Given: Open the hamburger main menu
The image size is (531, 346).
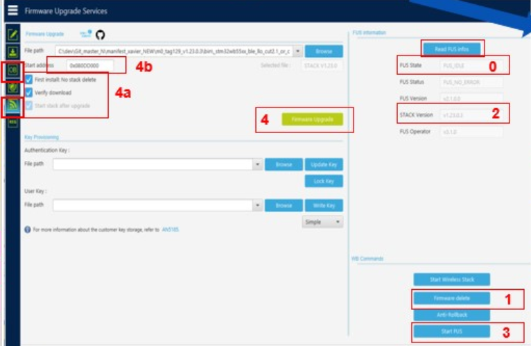Looking at the screenshot, I should pos(12,10).
